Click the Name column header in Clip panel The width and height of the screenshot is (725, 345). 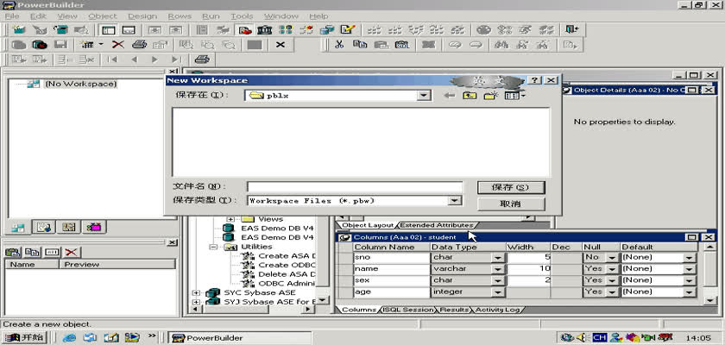32,264
